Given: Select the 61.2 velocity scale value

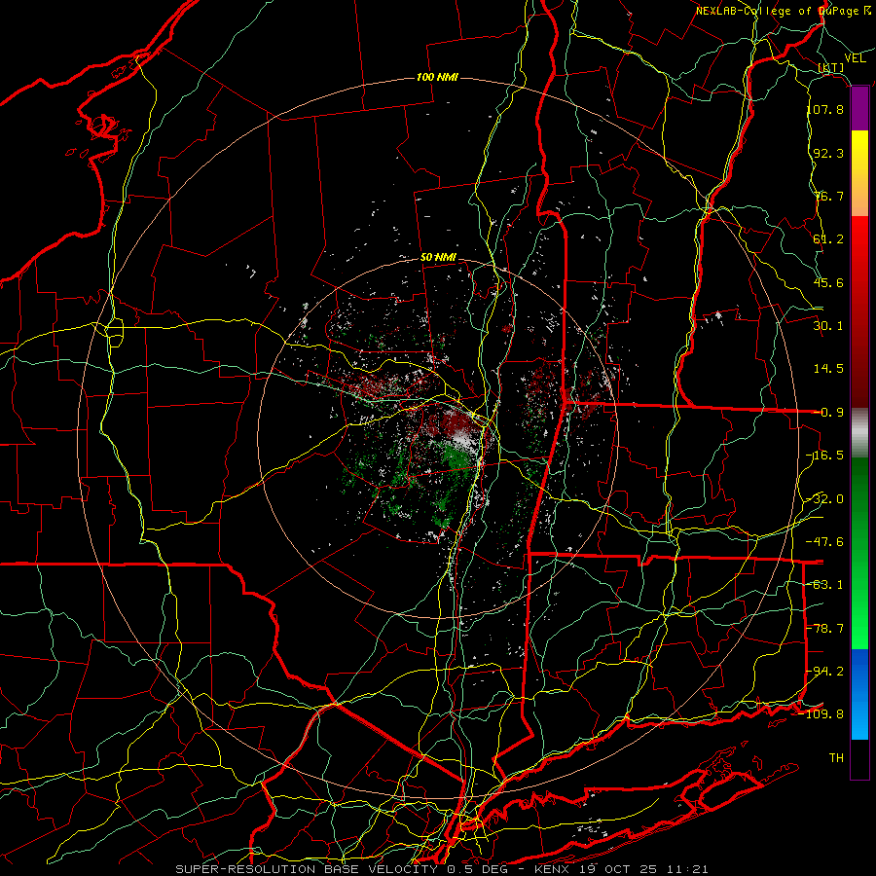Looking at the screenshot, I should point(828,239).
